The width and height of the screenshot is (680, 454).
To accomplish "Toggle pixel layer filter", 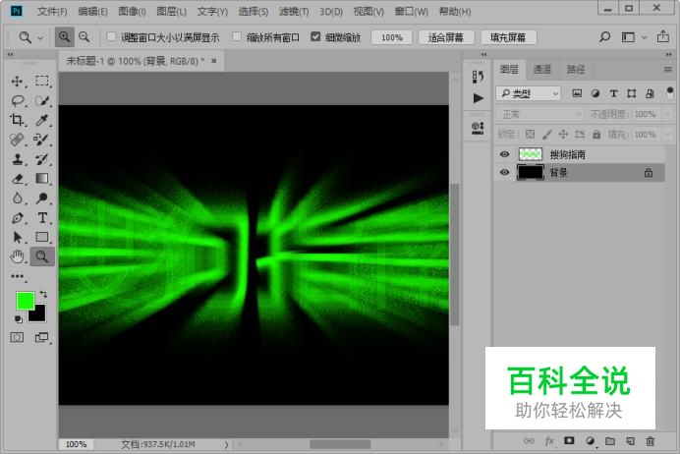I will tap(577, 93).
